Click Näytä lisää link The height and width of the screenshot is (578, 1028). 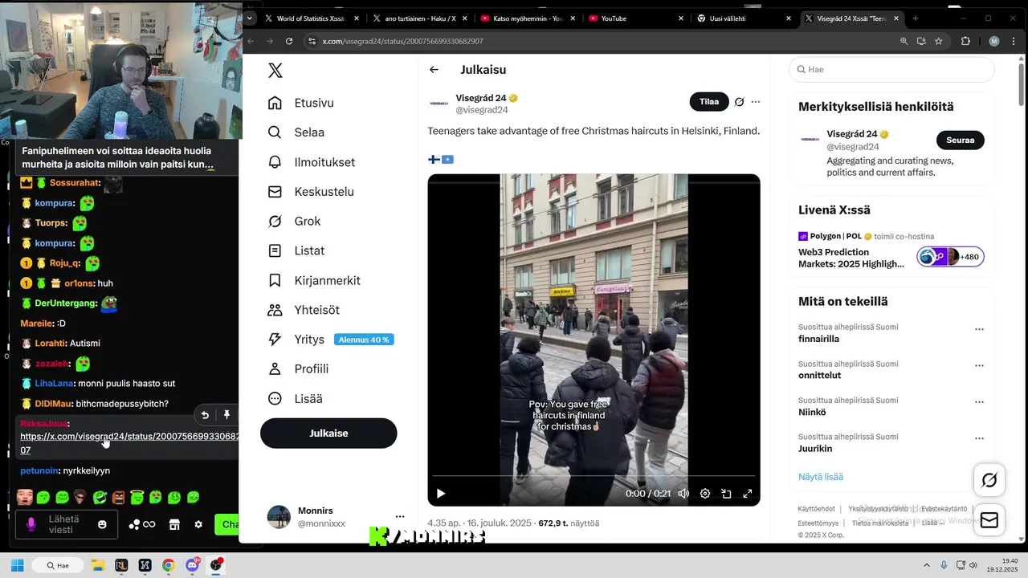[821, 477]
